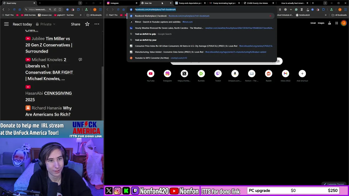Screen dimensions: 349x196
Task: Go back in the left browser window
Action: click(x=4, y=10)
